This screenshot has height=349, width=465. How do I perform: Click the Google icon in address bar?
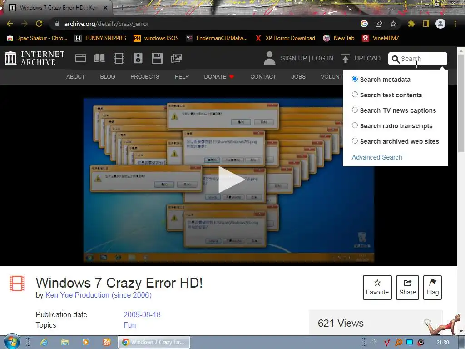pos(364,24)
